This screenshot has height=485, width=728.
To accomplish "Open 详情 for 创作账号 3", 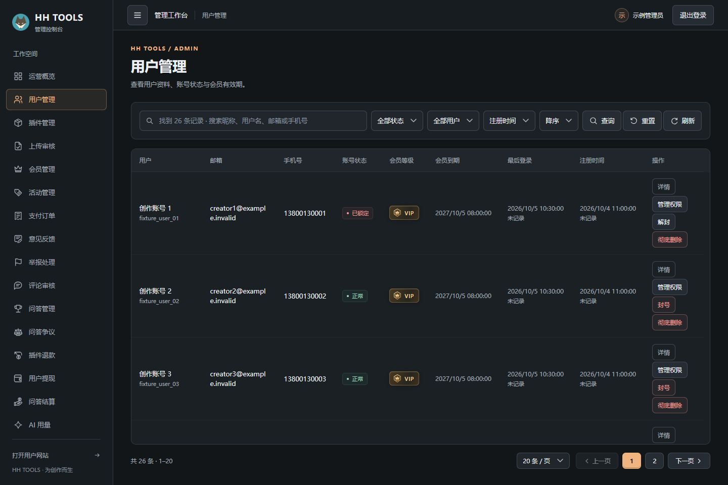I will point(664,352).
